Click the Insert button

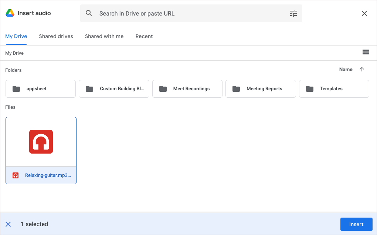(x=356, y=224)
